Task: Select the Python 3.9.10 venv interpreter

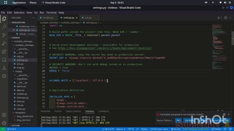Action: 159,129
